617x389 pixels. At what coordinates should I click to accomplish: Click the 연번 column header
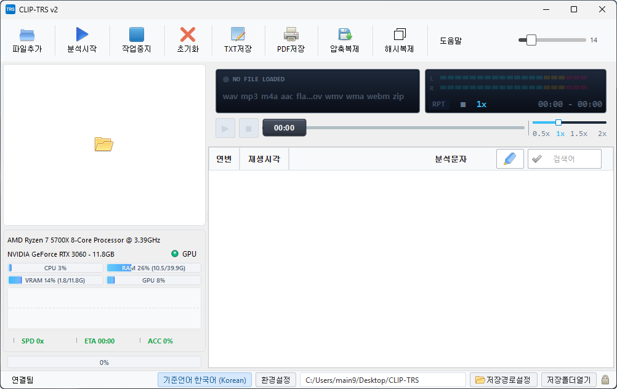point(224,159)
